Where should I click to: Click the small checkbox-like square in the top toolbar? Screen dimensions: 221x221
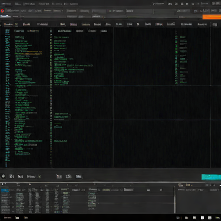tap(110, 11)
